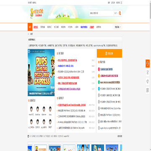Click the PUPS Save the Dizzy Dust Express banner

(x=41, y=73)
